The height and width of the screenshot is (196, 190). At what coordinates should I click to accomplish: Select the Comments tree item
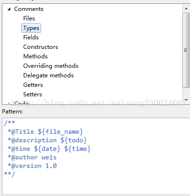coord(29,9)
